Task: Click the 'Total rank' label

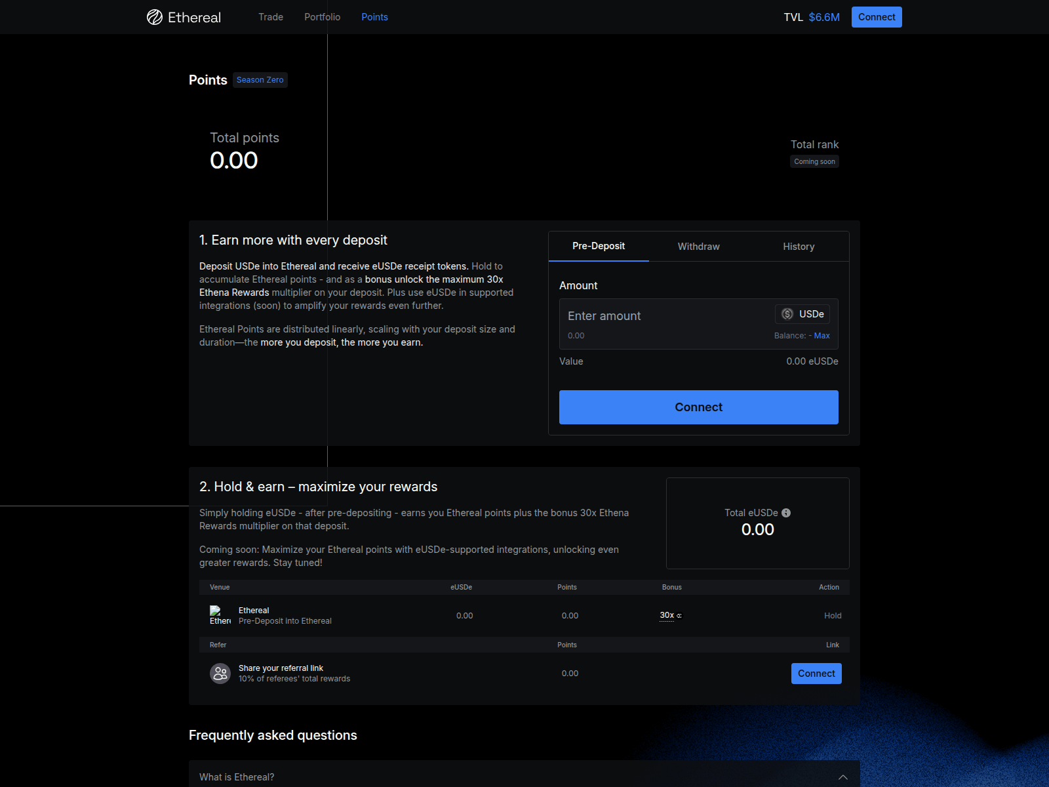Action: click(x=814, y=144)
